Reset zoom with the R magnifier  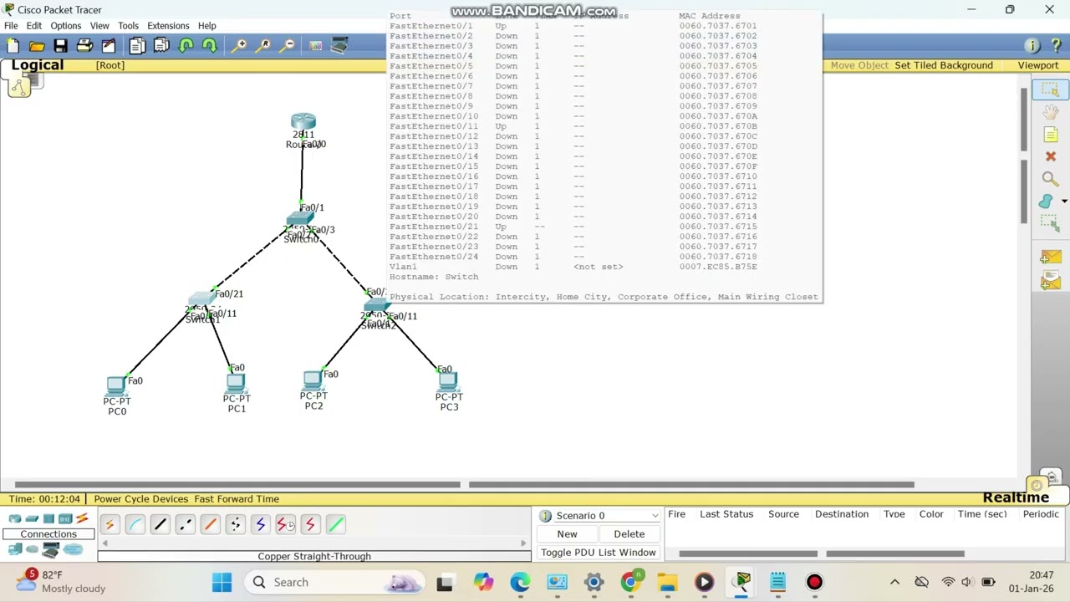click(x=264, y=45)
